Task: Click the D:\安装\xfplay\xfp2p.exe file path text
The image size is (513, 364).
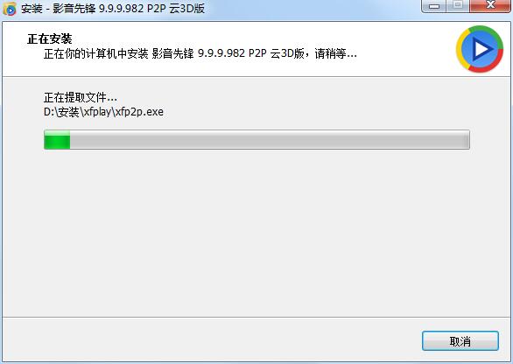Action: [x=103, y=112]
